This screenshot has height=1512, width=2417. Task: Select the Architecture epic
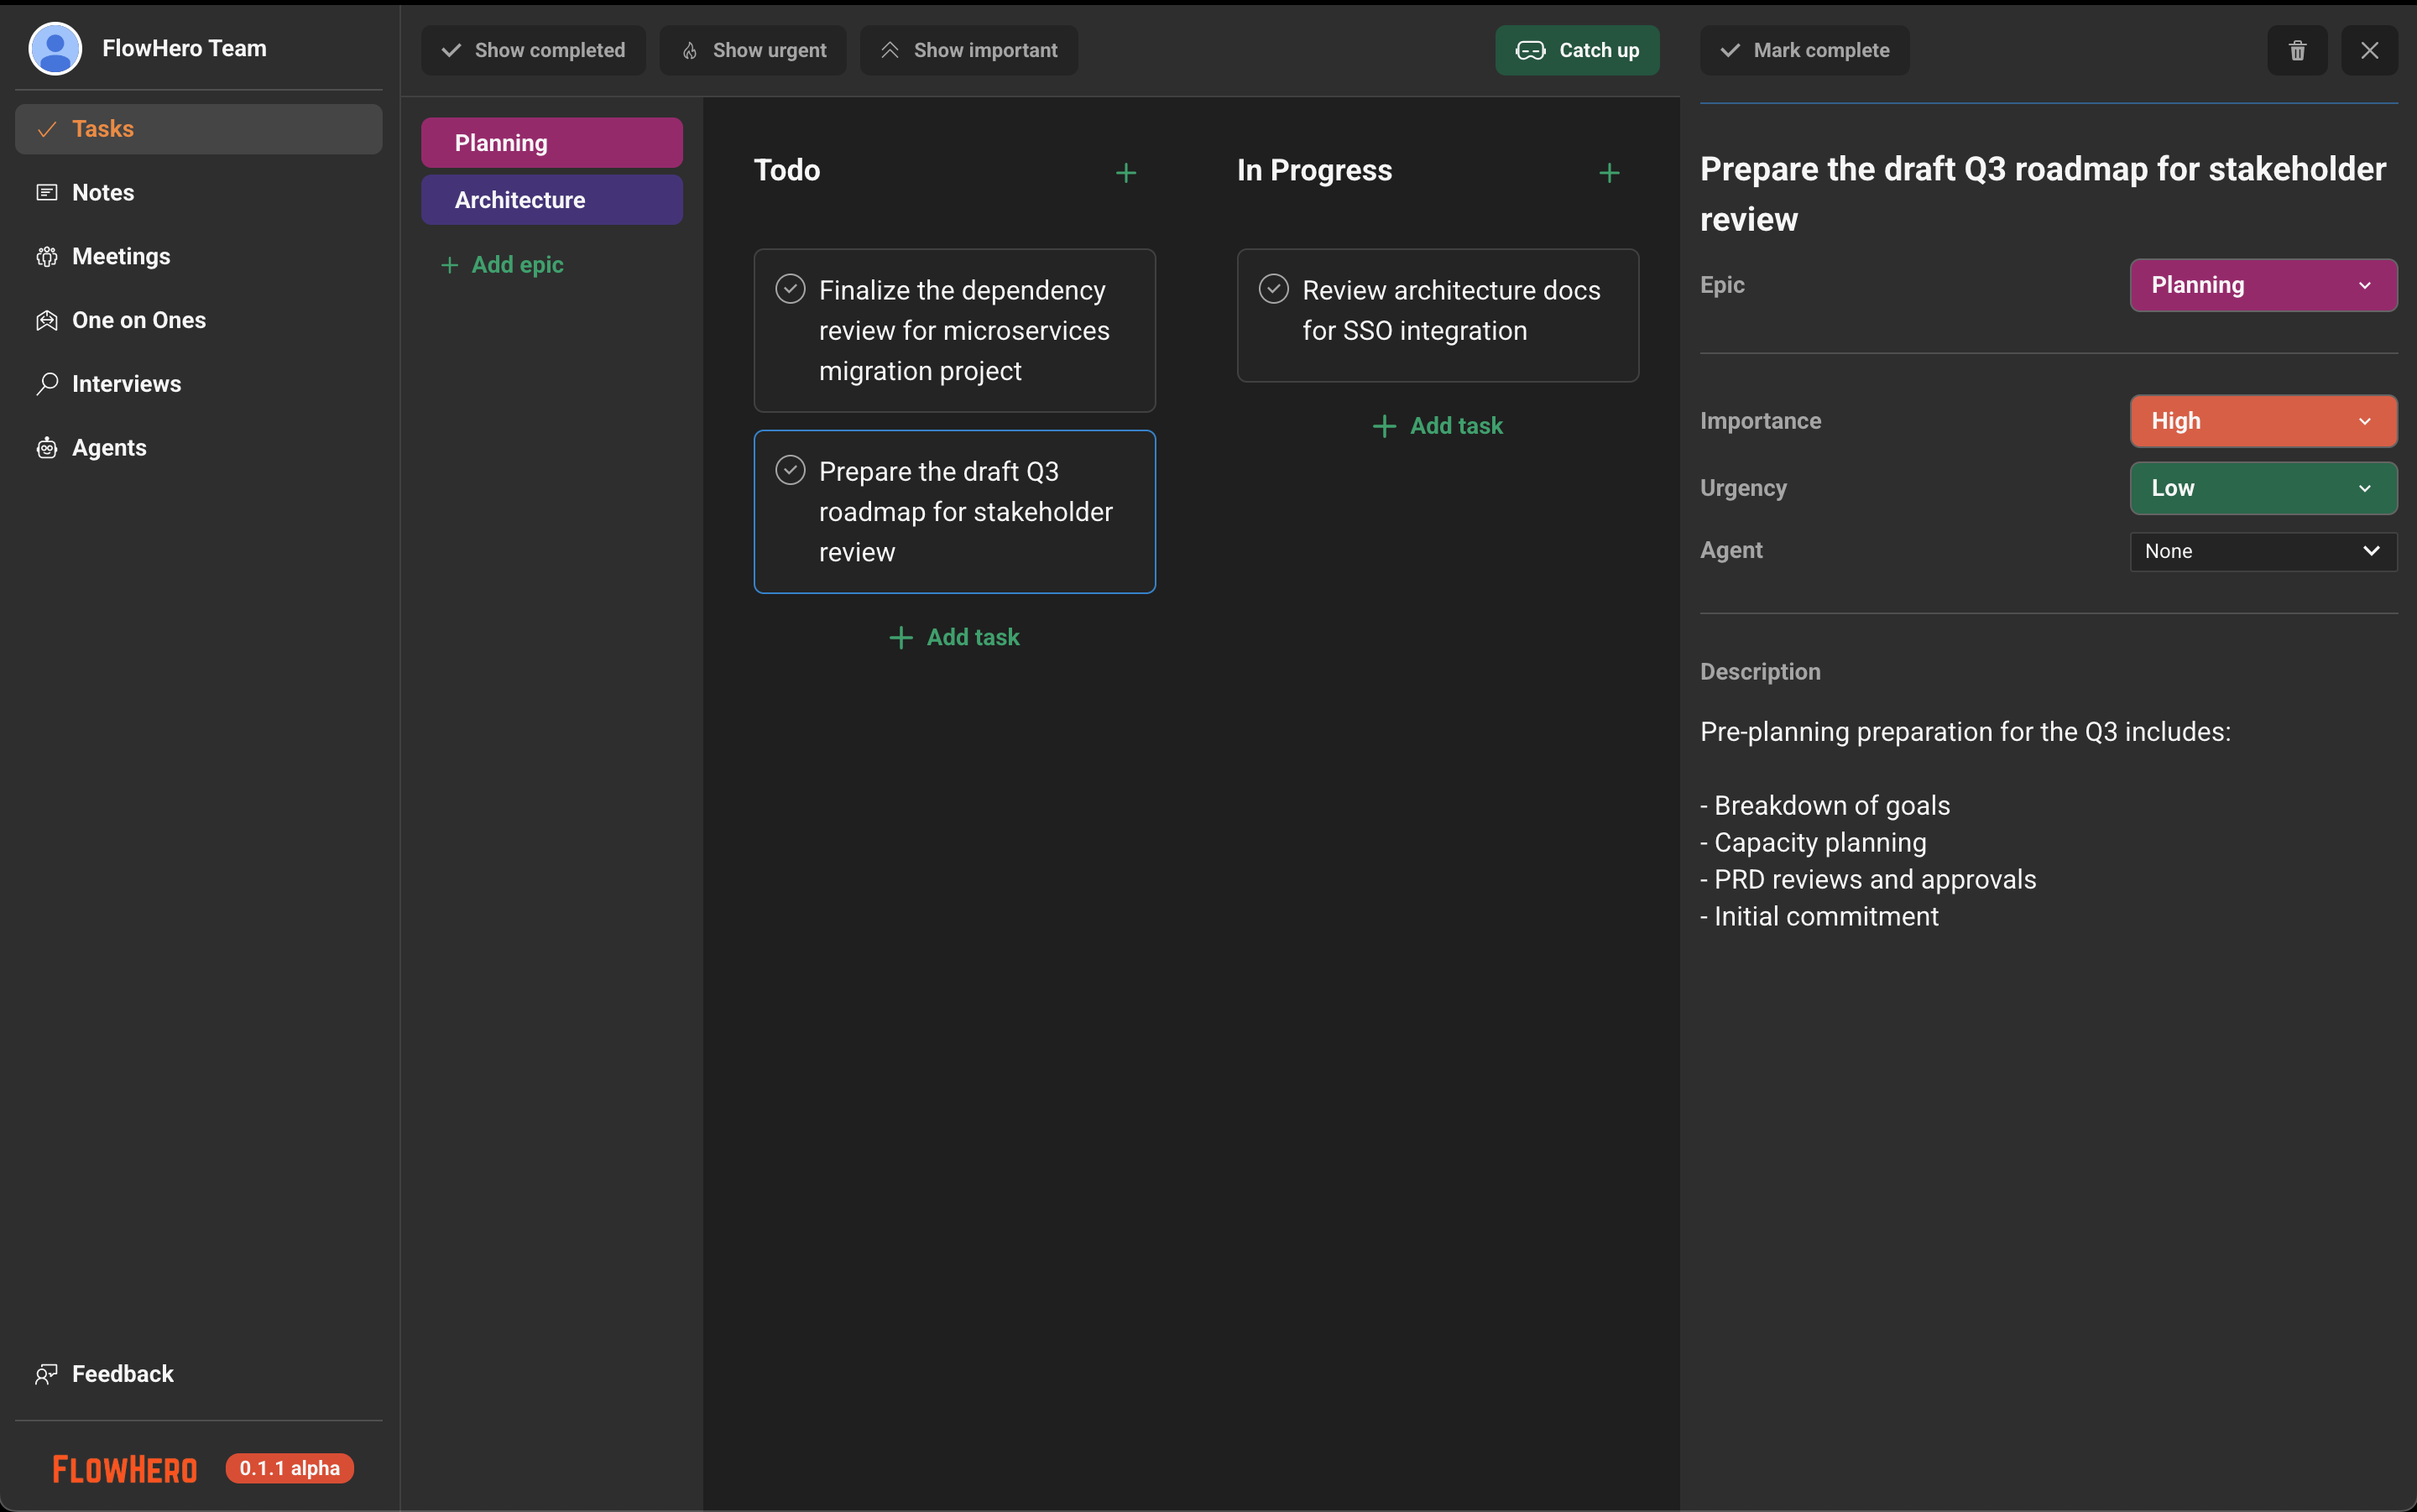pyautogui.click(x=551, y=200)
